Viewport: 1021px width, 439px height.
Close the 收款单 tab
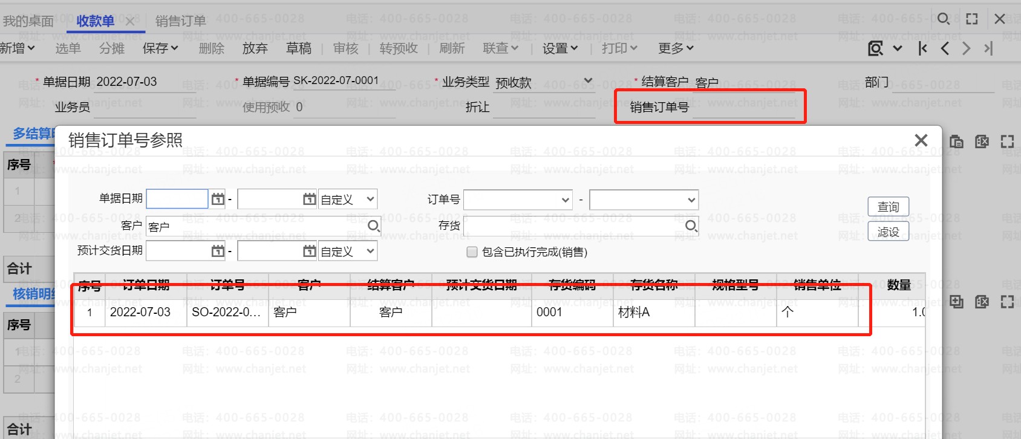coord(130,21)
